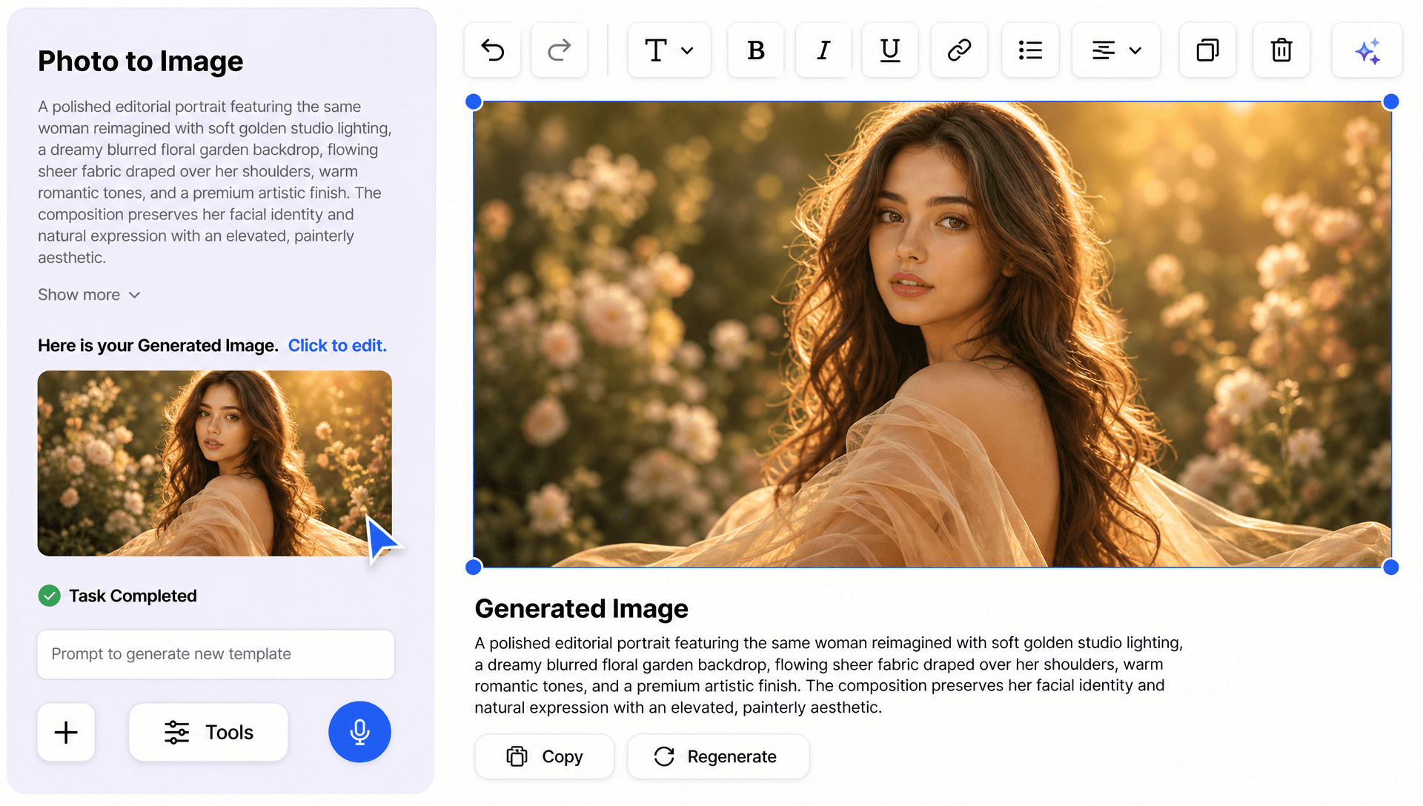
Task: Add an attachment with the plus button
Action: [66, 733]
